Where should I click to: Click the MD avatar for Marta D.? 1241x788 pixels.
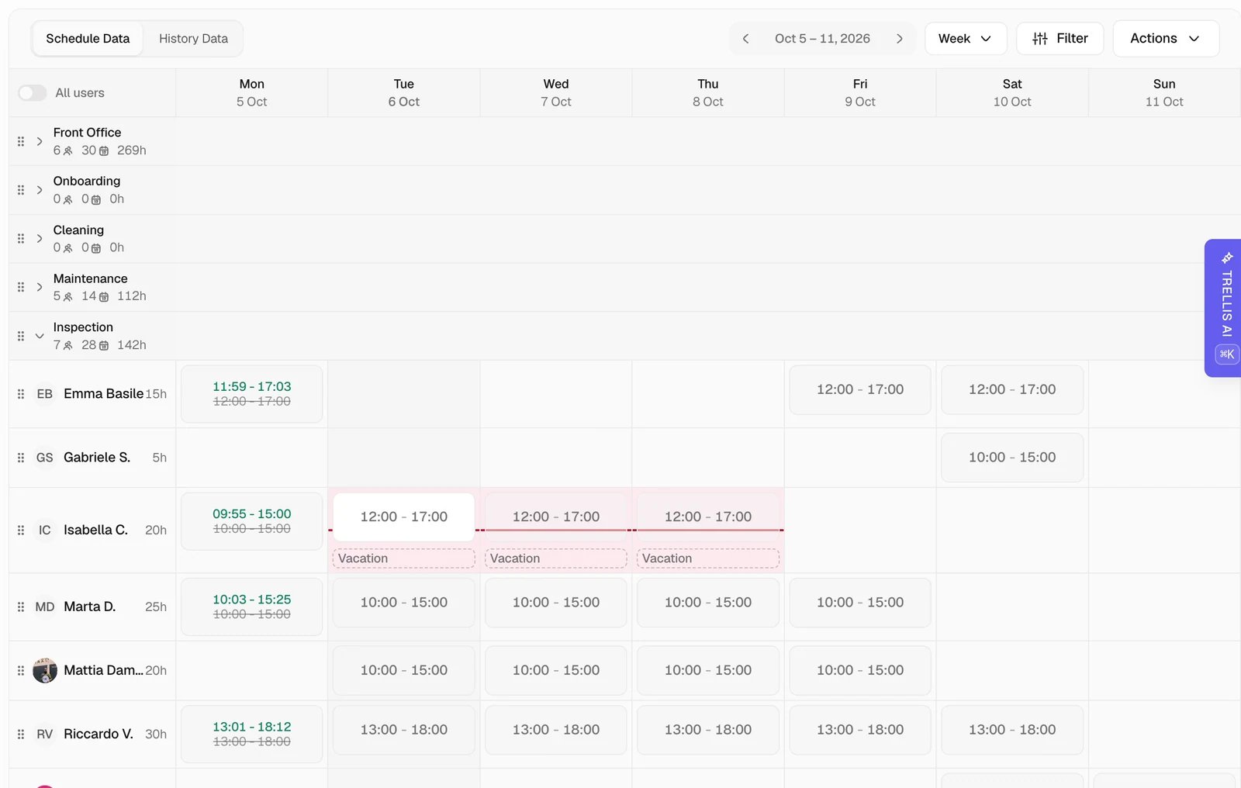pyautogui.click(x=45, y=607)
